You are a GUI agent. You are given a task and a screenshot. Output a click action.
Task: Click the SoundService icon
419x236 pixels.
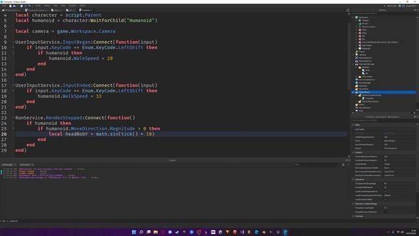pos(356,108)
